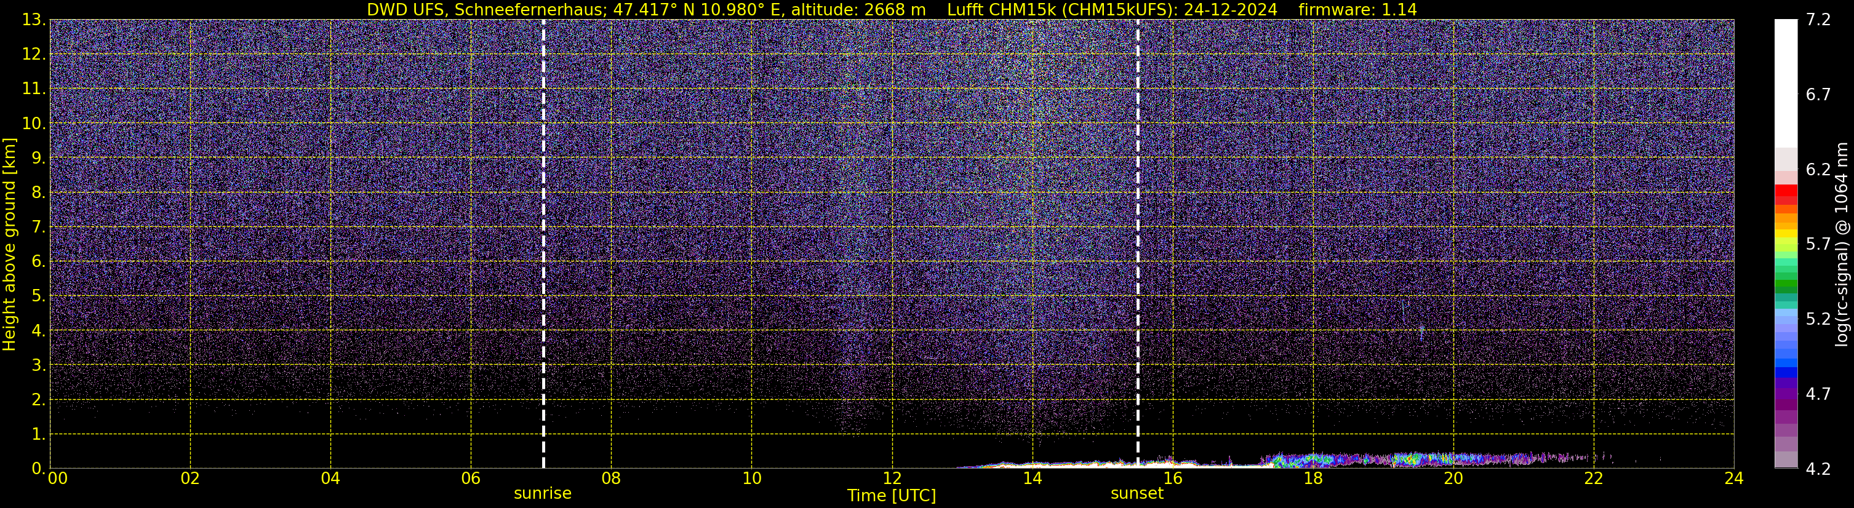The image size is (1854, 508).
Task: Select the "sunrise" label below the time axis
Action: pos(543,494)
